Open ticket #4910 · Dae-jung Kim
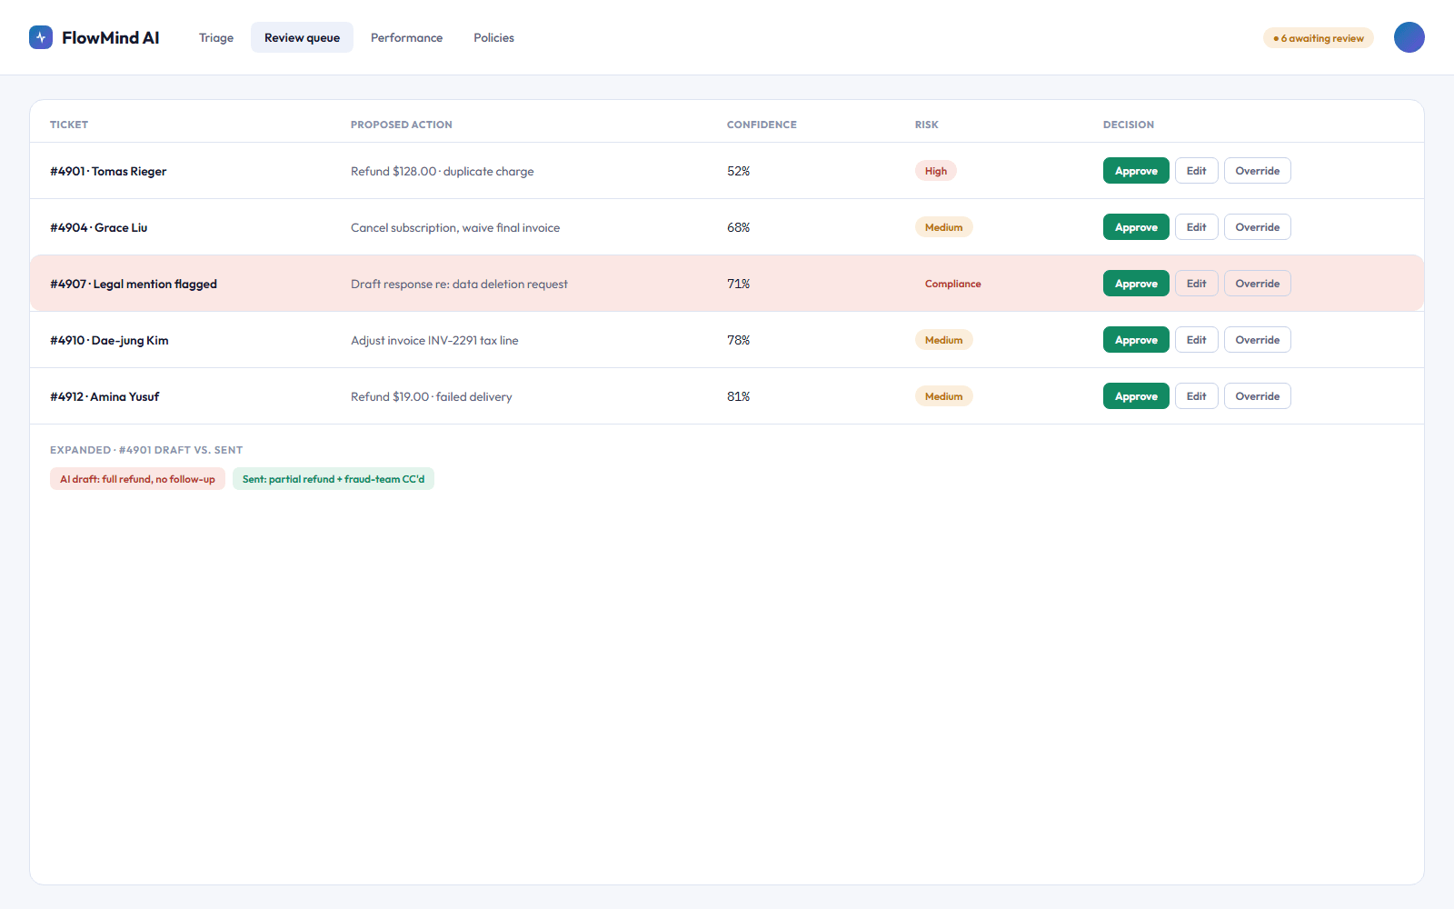The image size is (1454, 909). 109,340
